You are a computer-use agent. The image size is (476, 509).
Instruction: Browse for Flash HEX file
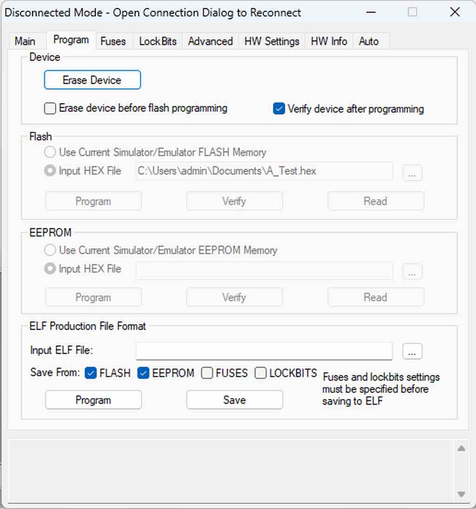click(412, 172)
